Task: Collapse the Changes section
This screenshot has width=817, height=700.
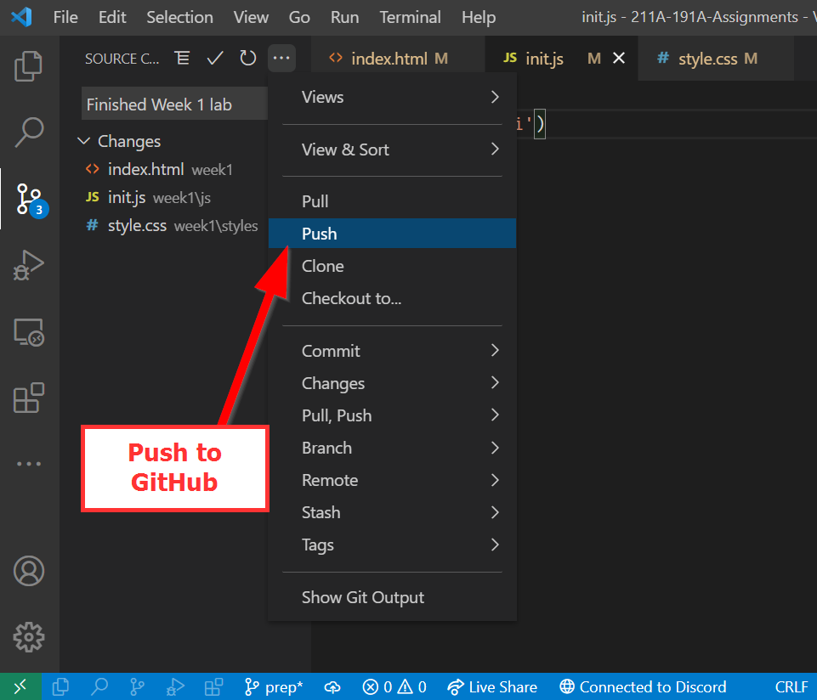Action: click(x=83, y=141)
